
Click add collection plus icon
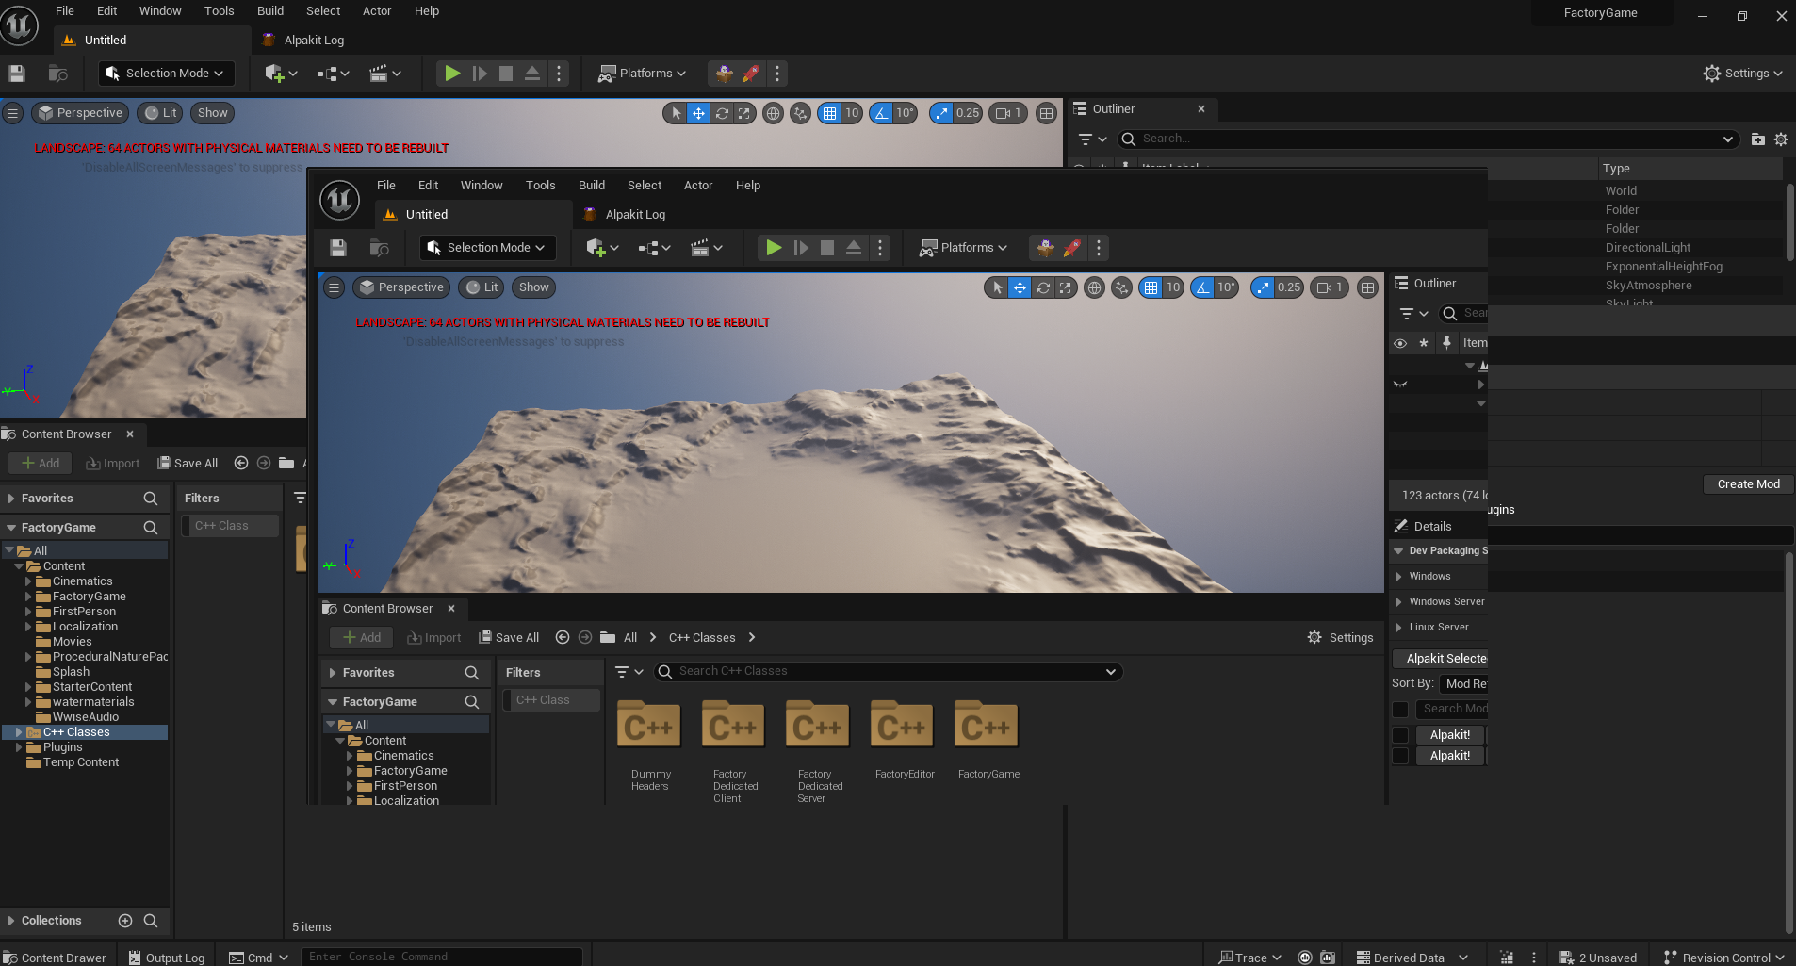(x=125, y=921)
